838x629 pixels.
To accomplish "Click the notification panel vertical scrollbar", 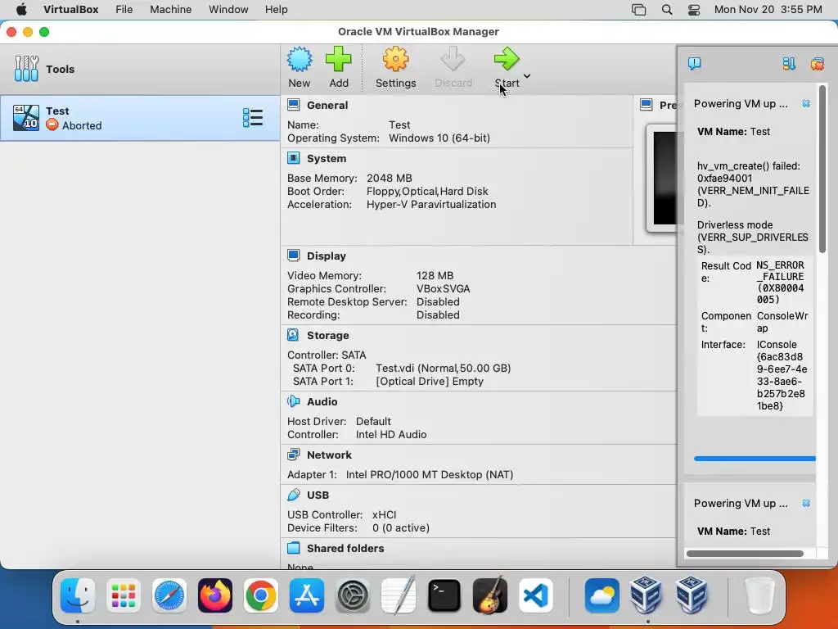I will pos(822,169).
